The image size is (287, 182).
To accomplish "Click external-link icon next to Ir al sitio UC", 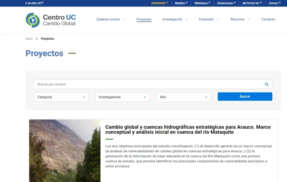I will click(x=43, y=3).
